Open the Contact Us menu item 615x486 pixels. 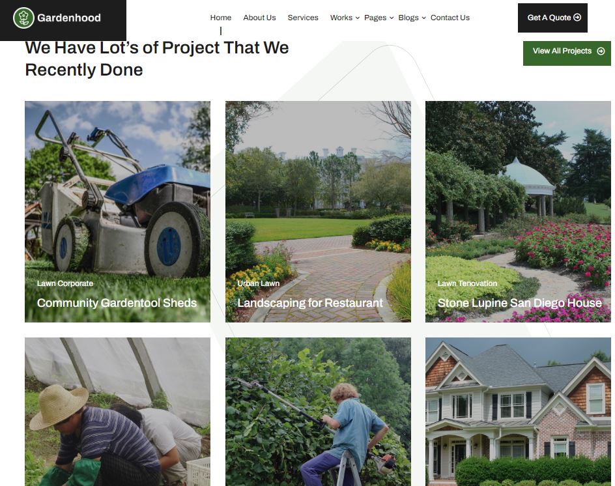click(450, 18)
